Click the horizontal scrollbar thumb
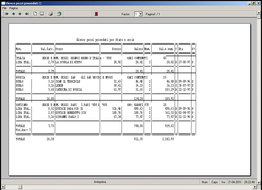The height and width of the screenshot is (190, 262). pyautogui.click(x=20, y=187)
